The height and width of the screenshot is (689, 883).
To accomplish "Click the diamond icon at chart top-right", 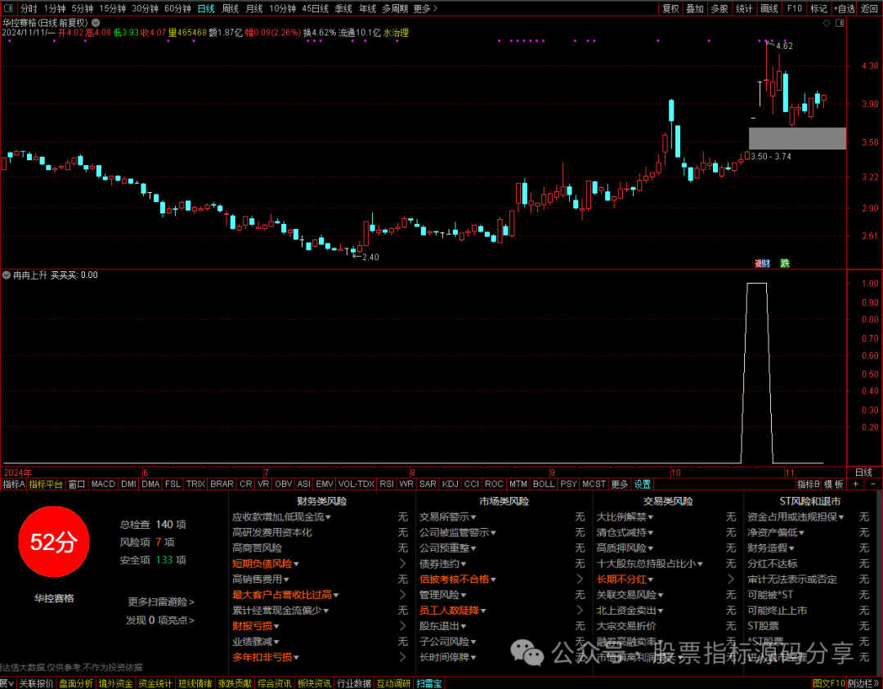I will click(x=827, y=23).
